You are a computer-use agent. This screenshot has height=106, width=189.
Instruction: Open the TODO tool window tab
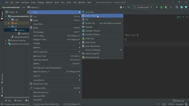18,101
